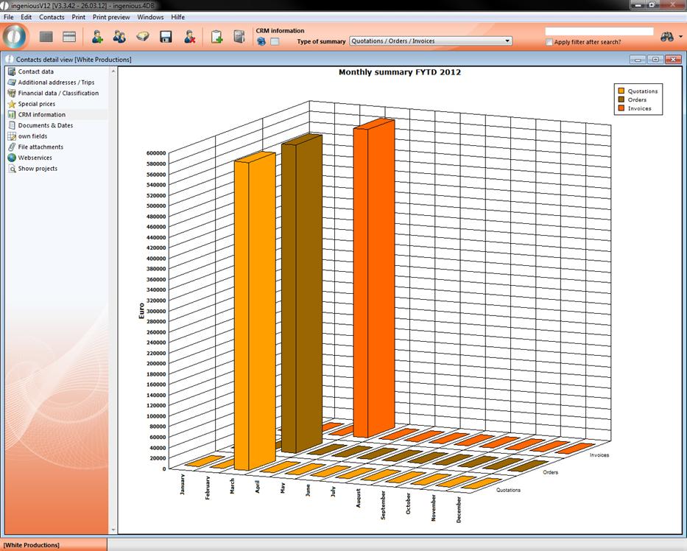Open the Type of summary dropdown
The image size is (687, 551).
pyautogui.click(x=431, y=41)
